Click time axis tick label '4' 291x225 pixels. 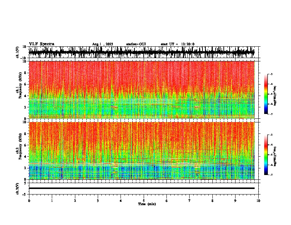pyautogui.click(x=121, y=201)
